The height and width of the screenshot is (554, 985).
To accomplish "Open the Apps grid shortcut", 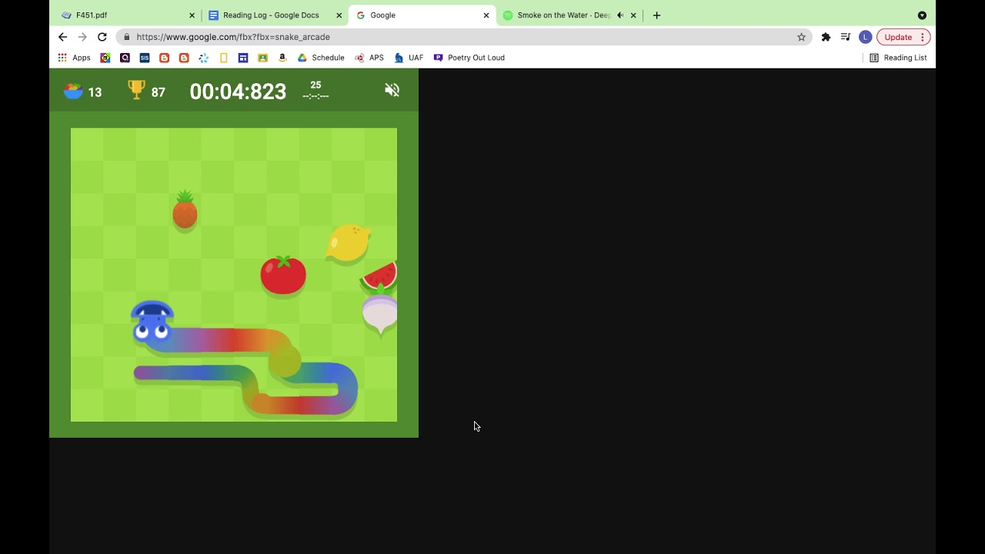I will point(74,58).
